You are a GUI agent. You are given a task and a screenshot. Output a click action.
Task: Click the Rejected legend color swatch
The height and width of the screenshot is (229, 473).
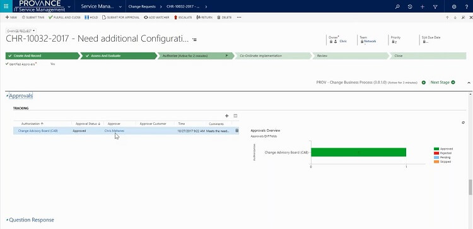(436, 153)
